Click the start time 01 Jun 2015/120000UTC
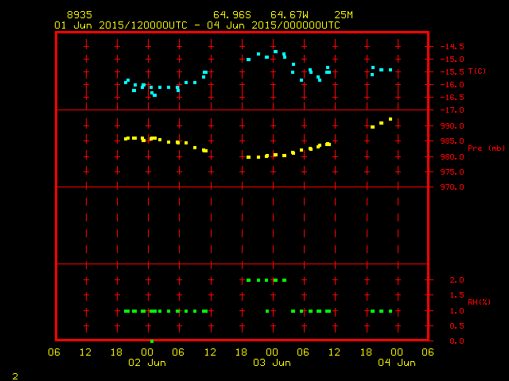The height and width of the screenshot is (381, 509). click(121, 25)
